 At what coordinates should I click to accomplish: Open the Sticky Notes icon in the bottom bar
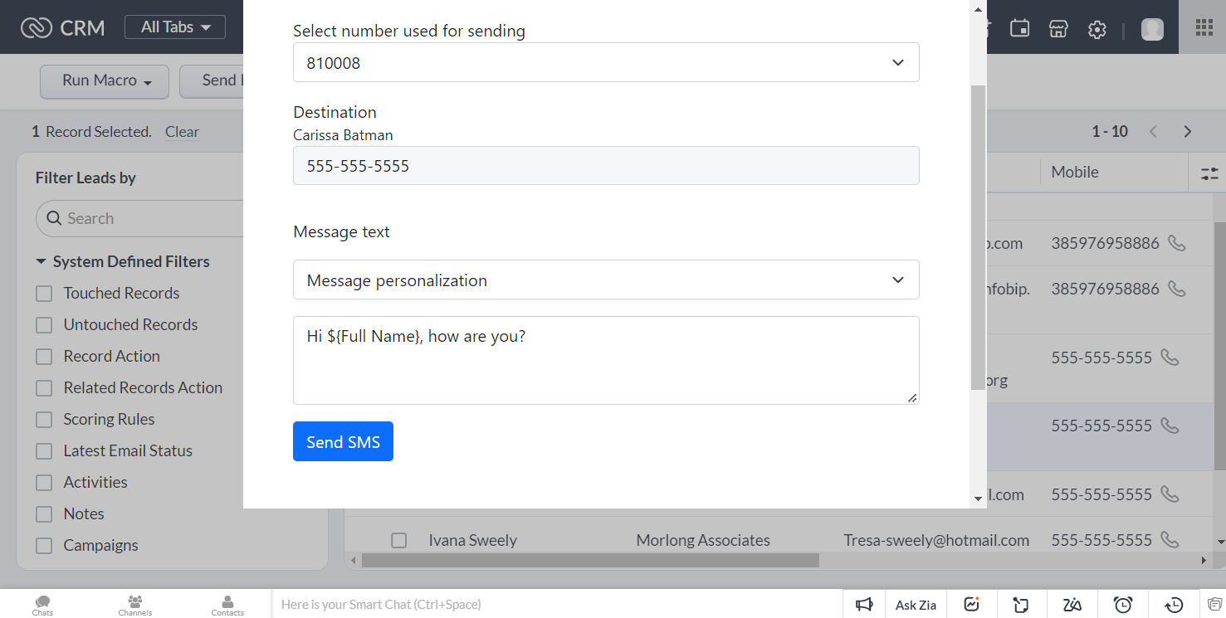[1020, 604]
